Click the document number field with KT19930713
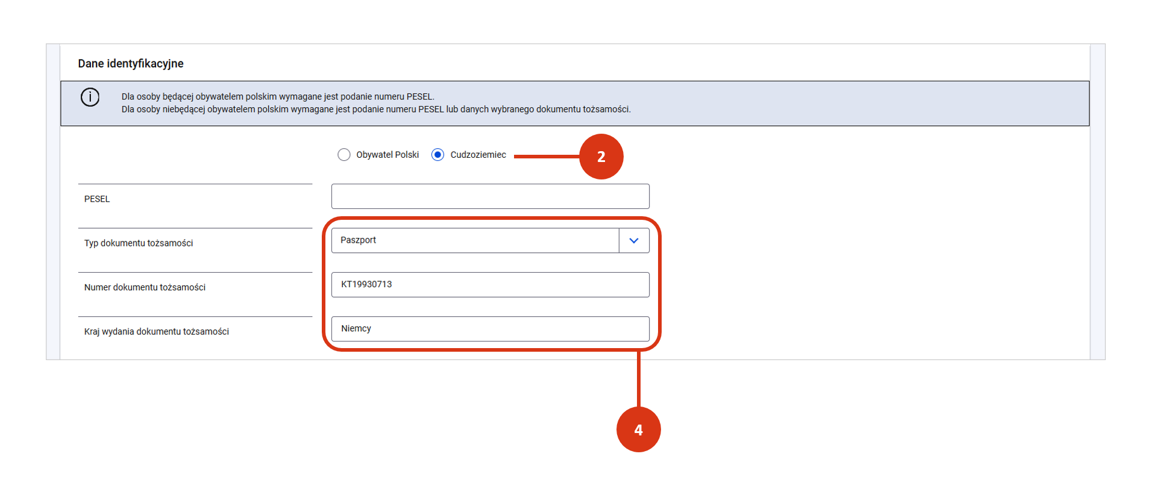The width and height of the screenshot is (1154, 483). coord(490,284)
